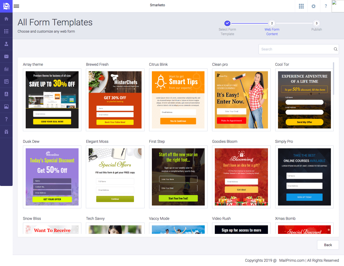Open the MailPrimo.com link in footer
This screenshot has height=266, width=344.
(x=292, y=260)
